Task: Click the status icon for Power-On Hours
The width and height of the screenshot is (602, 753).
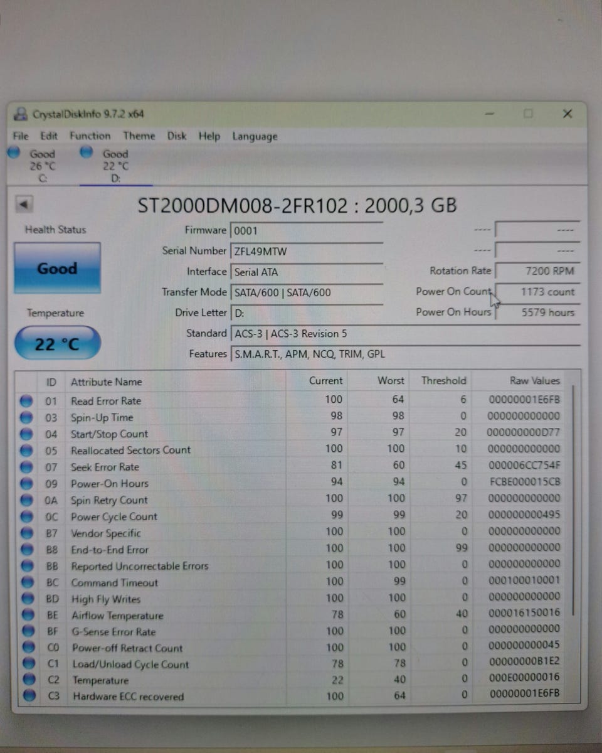Action: click(26, 483)
